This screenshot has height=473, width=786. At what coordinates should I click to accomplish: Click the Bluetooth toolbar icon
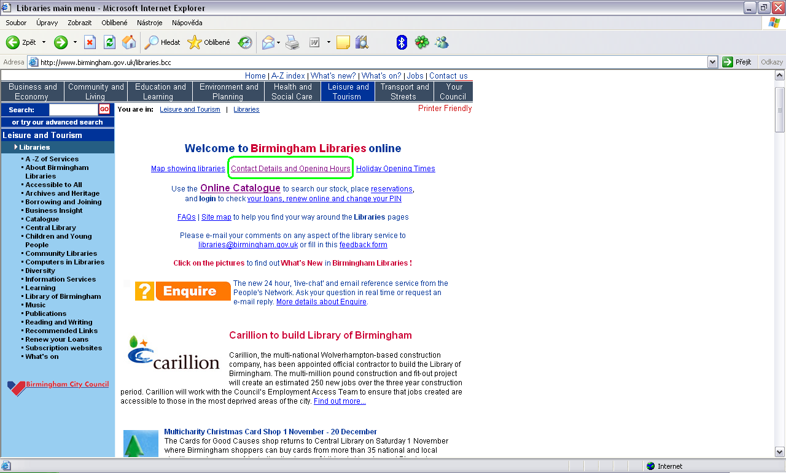click(x=402, y=42)
